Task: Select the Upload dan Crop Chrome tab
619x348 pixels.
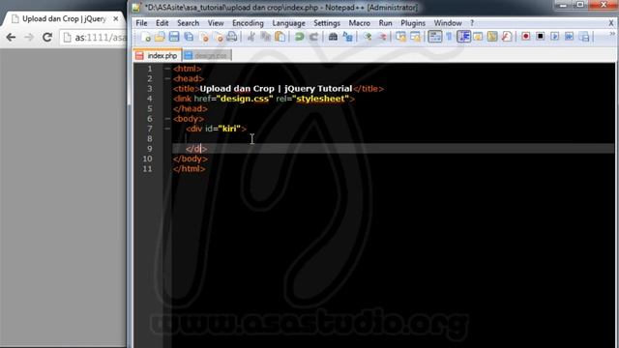Action: tap(63, 18)
